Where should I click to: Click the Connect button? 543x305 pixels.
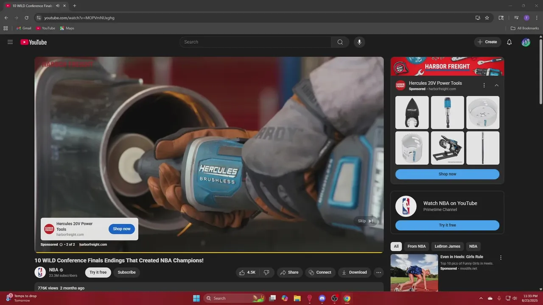tap(320, 272)
